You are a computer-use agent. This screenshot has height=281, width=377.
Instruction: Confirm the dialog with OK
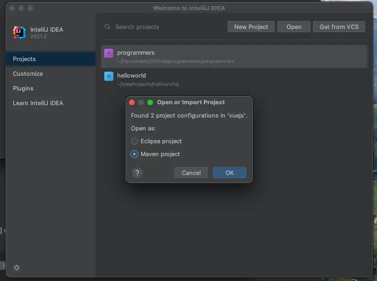(x=230, y=173)
